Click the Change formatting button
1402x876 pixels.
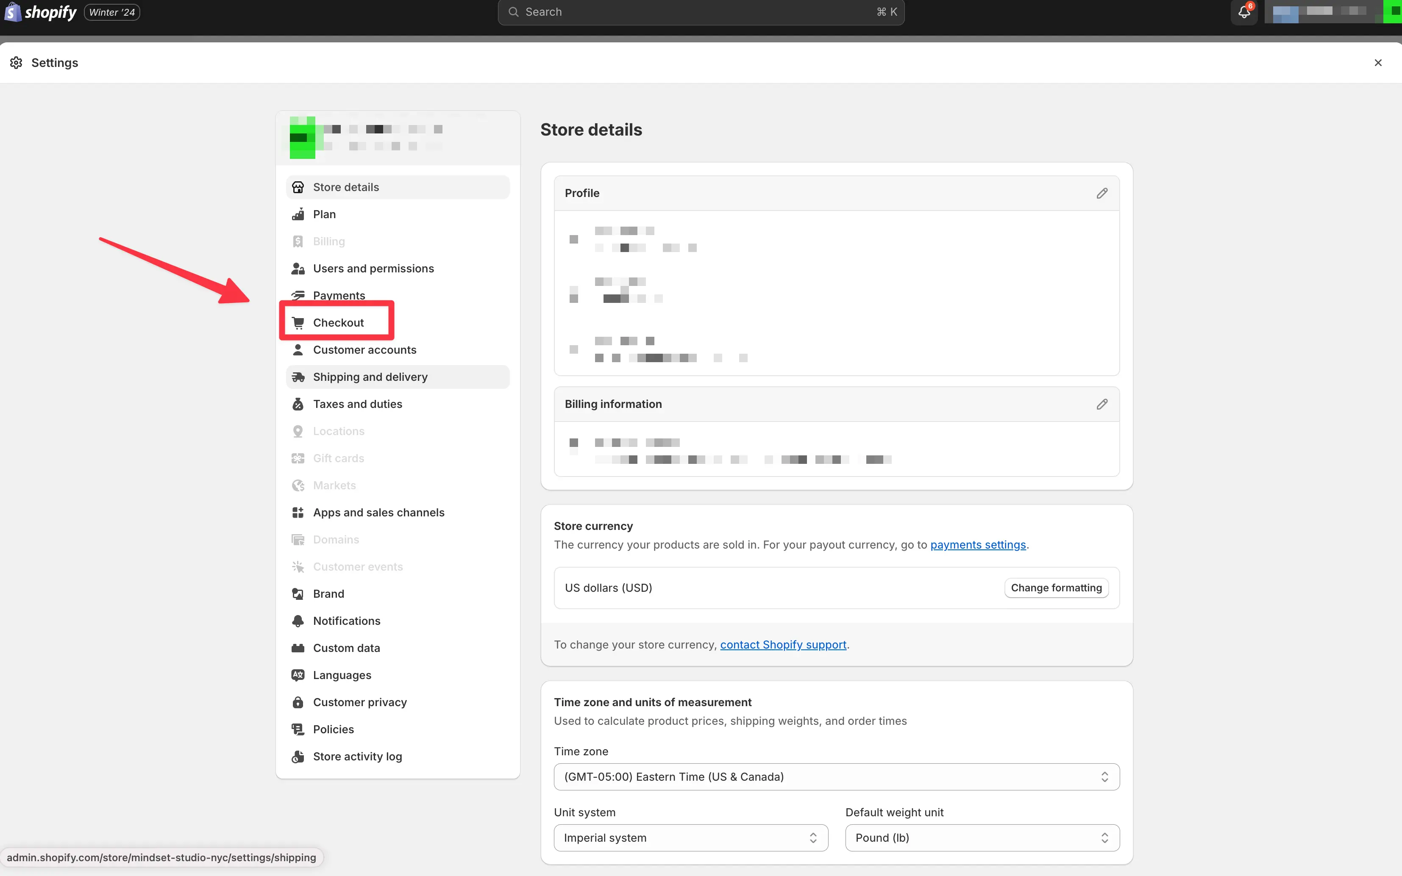1056,588
